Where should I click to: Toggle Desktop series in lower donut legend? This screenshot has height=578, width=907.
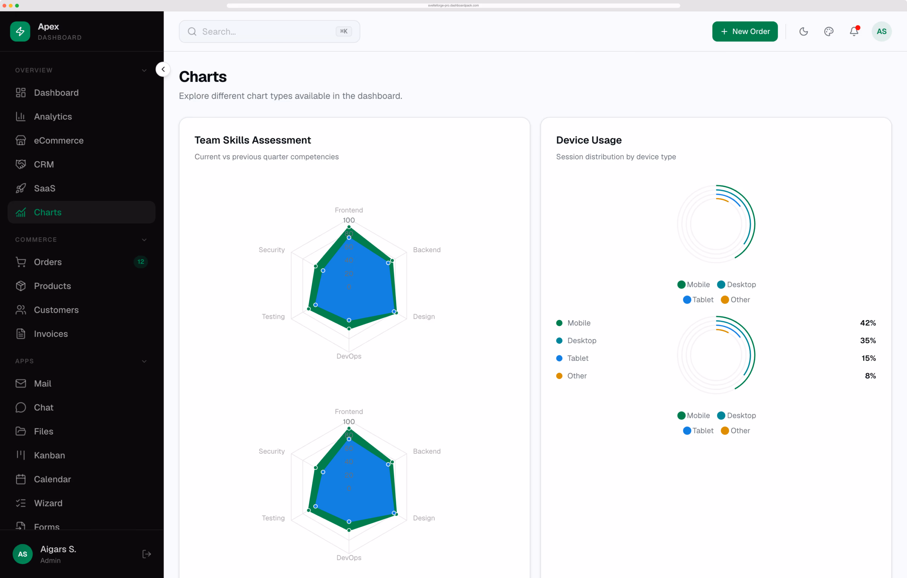[x=736, y=416]
